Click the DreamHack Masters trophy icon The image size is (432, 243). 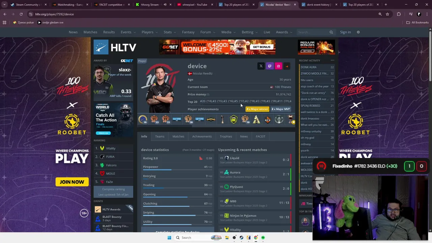coord(211,119)
